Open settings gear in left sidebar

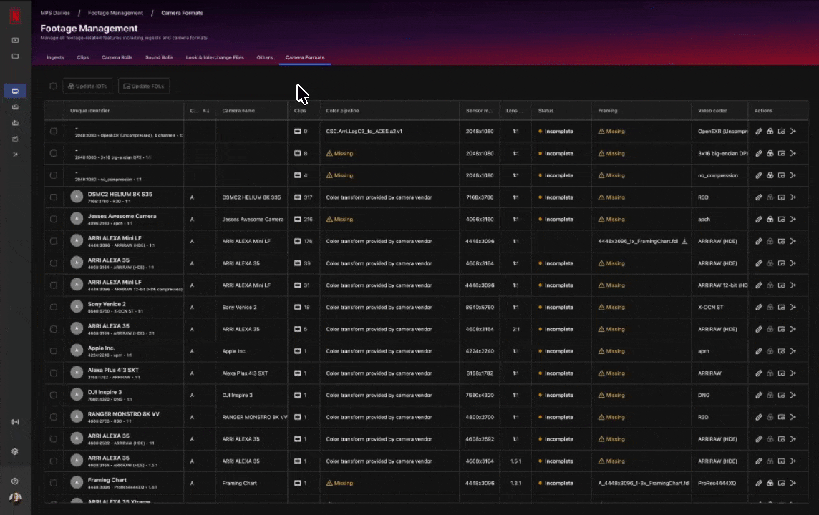click(x=15, y=452)
